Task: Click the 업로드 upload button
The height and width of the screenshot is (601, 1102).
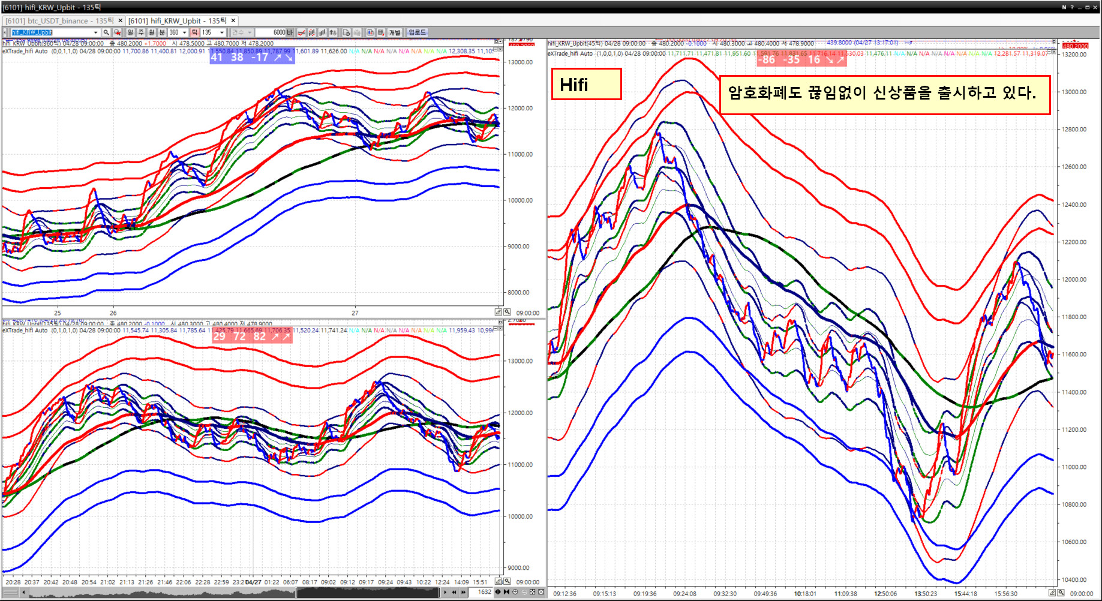Action: coord(417,32)
